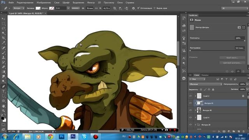Toggle lock all padlock icon
This screenshot has height=140, width=249.
pyautogui.click(x=213, y=89)
